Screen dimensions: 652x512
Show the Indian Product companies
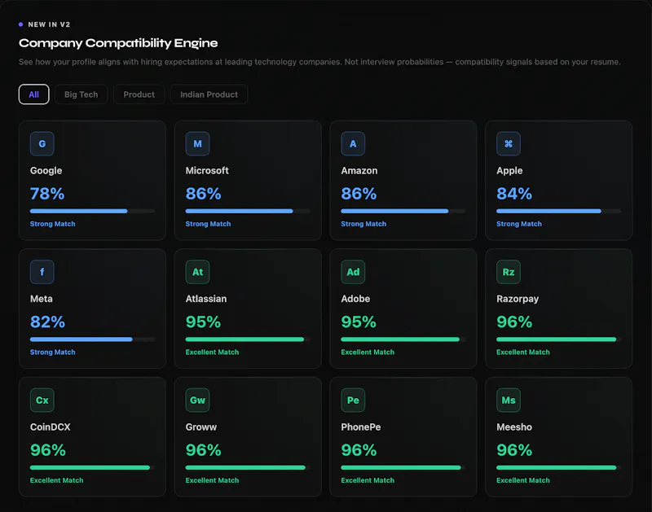(x=209, y=94)
